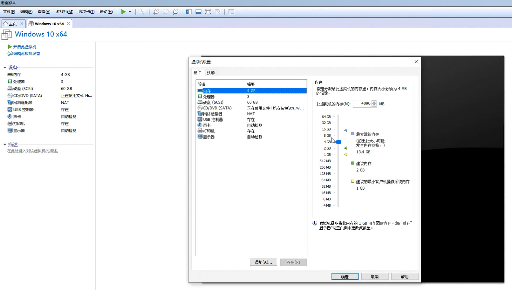The image size is (512, 290).
Task: Click the description text field placeholder
Action: 33,151
